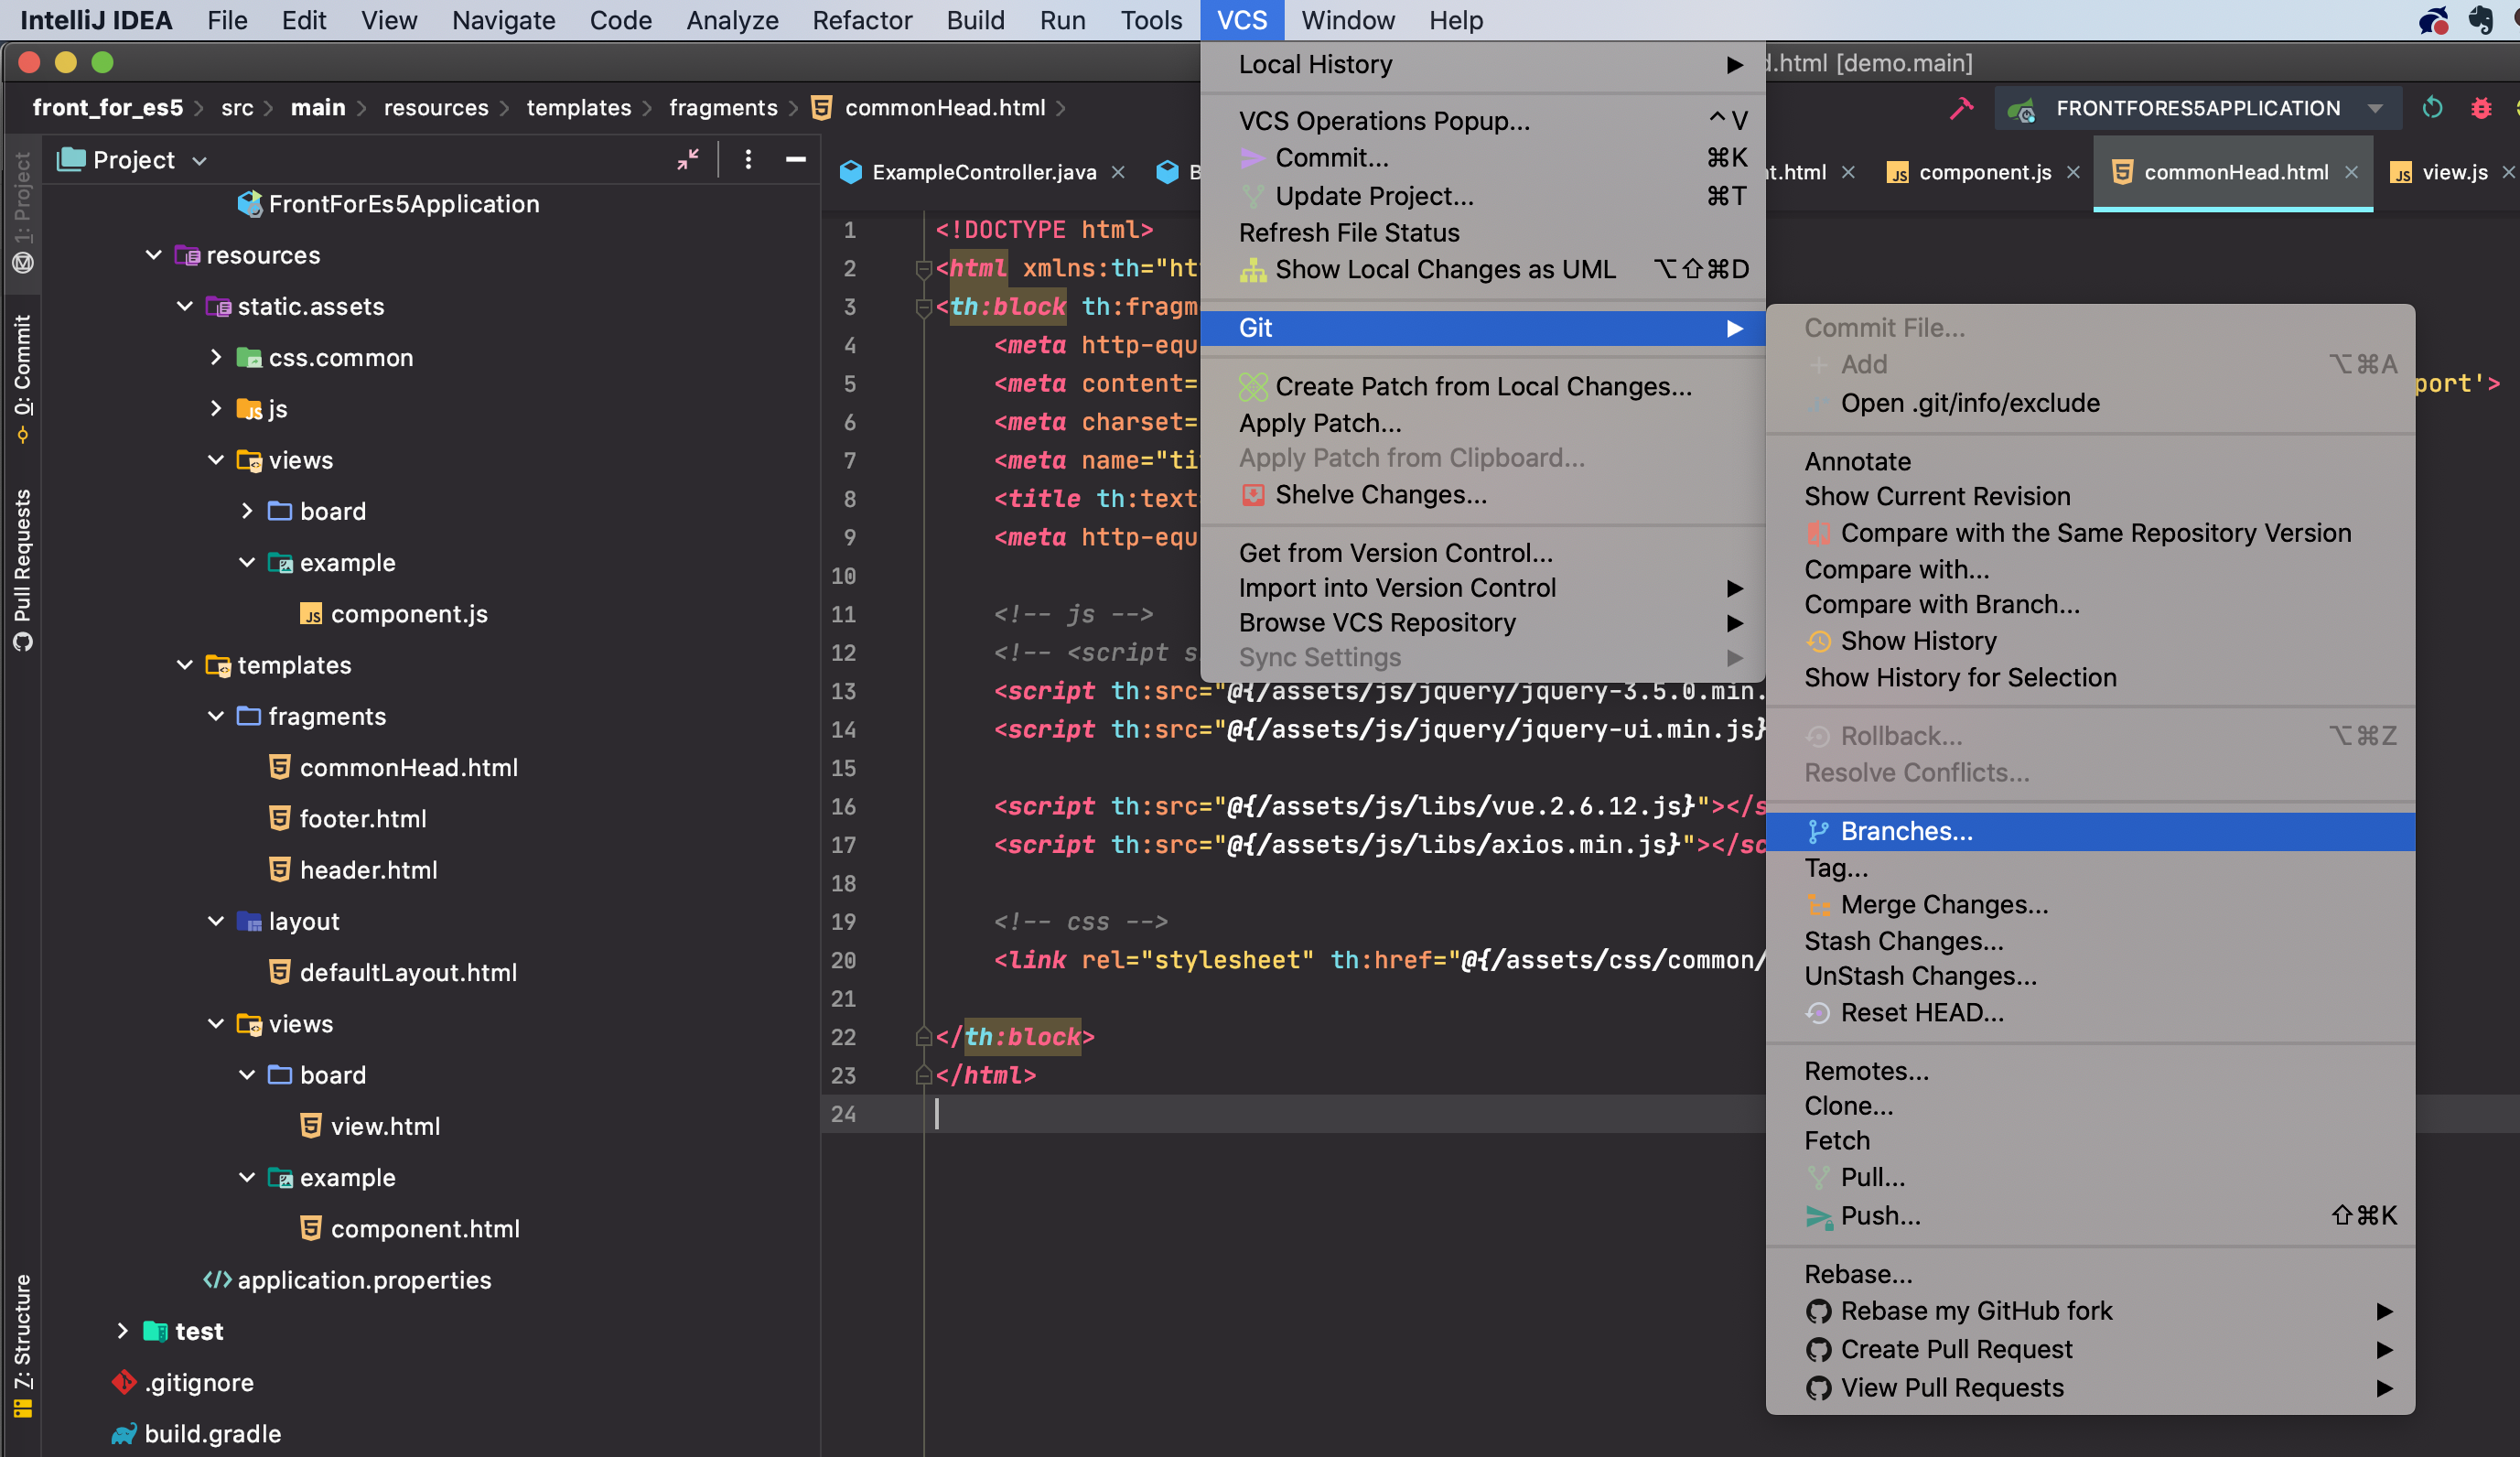The image size is (2520, 1457).
Task: Switch to component.js tab
Action: coord(1969,172)
